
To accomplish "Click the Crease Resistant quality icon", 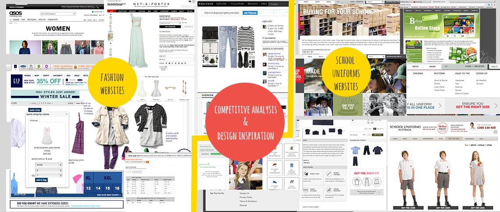I will click(329, 189).
